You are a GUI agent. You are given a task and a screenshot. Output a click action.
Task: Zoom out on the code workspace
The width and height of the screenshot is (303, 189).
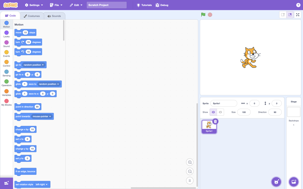tap(190, 171)
